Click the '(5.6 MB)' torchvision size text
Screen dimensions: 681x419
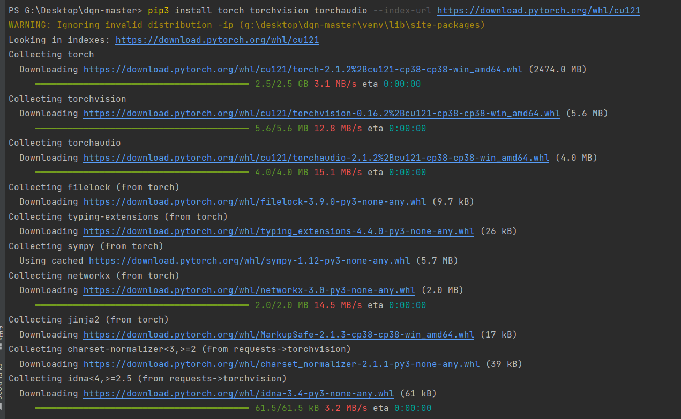[587, 113]
